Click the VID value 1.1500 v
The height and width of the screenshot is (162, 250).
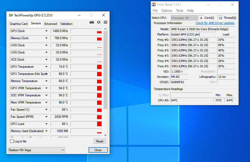coord(179,71)
